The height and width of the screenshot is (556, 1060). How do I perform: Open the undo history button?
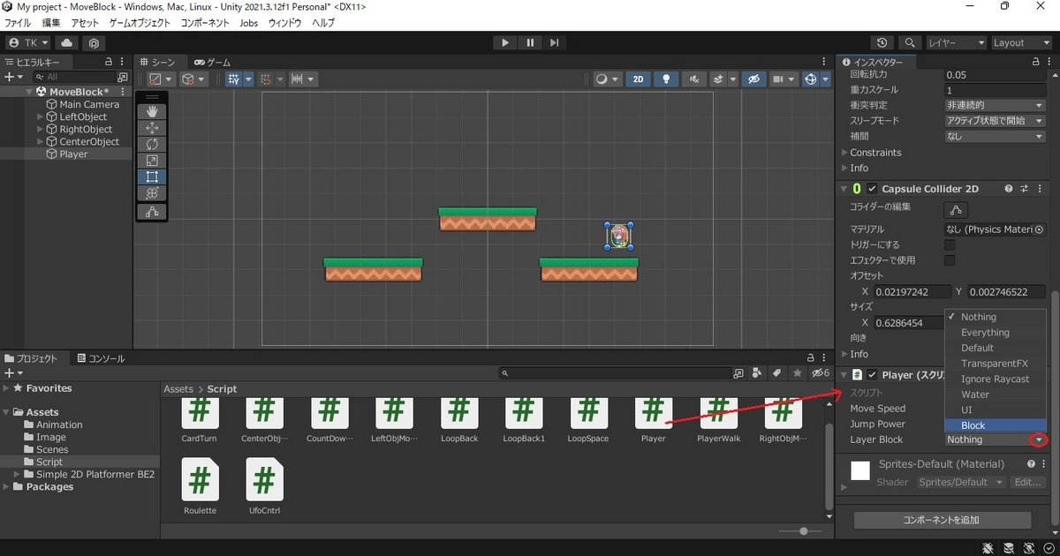click(x=882, y=42)
